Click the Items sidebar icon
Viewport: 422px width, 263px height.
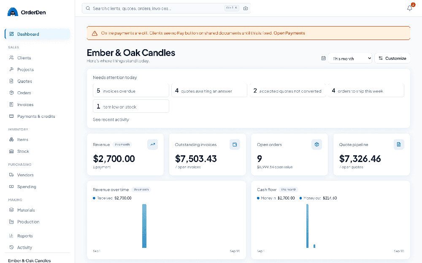[11, 140]
